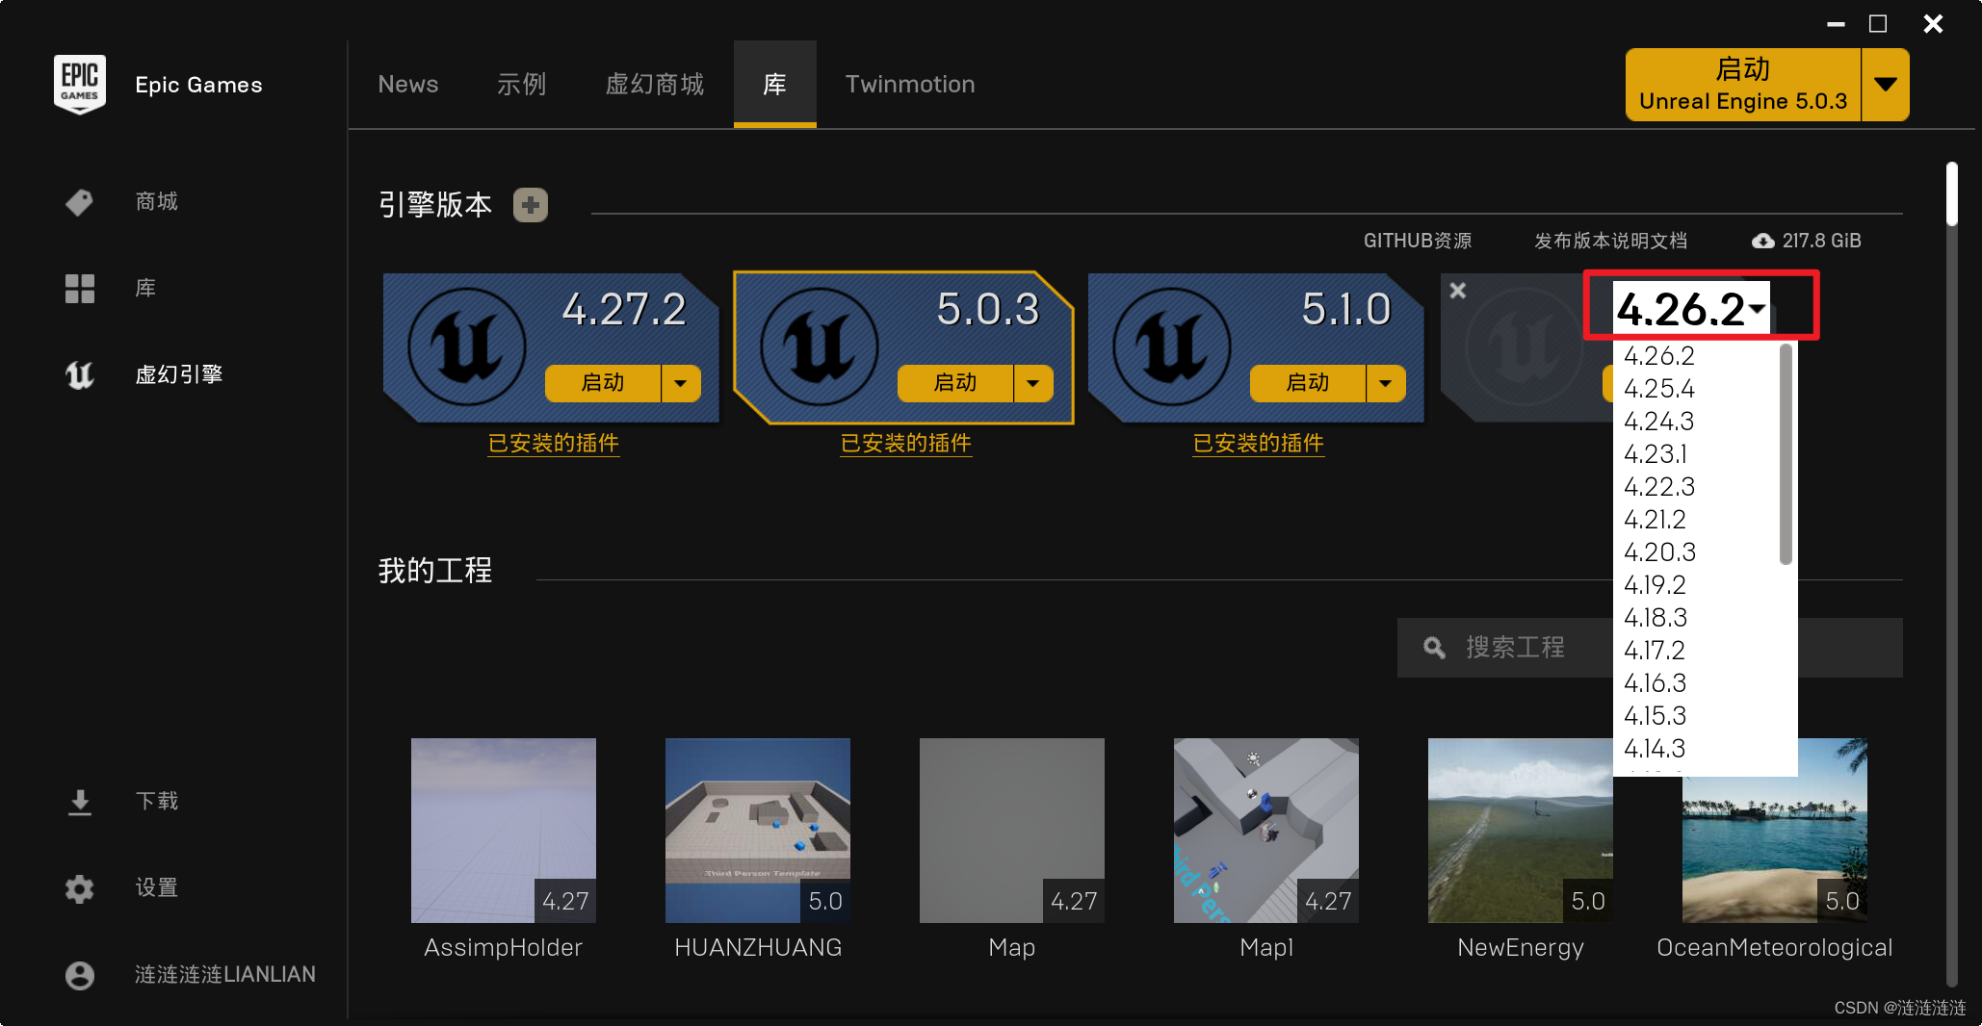Open the 商城 store tag icon

79,201
